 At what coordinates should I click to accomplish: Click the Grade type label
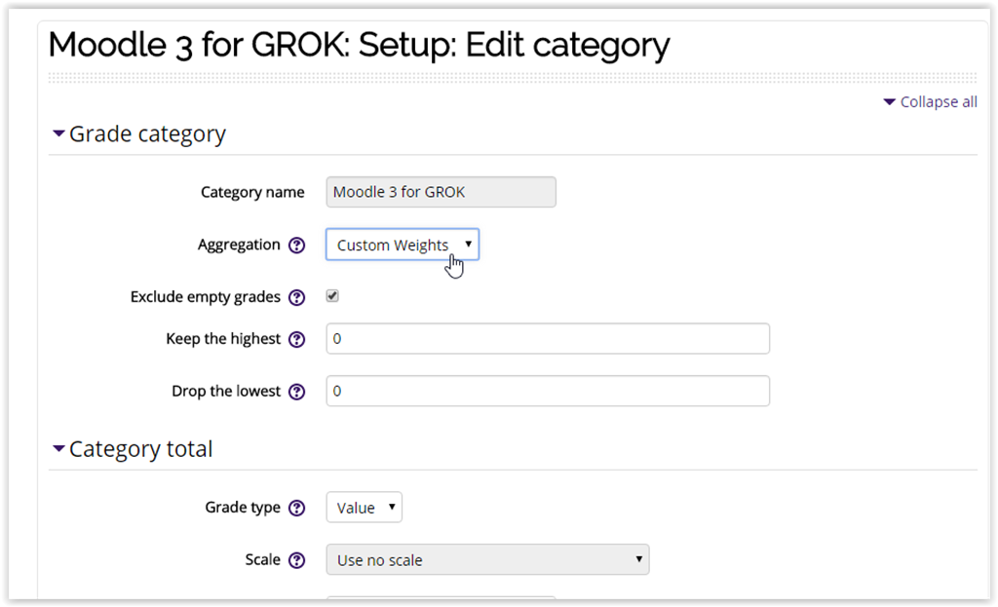(243, 508)
